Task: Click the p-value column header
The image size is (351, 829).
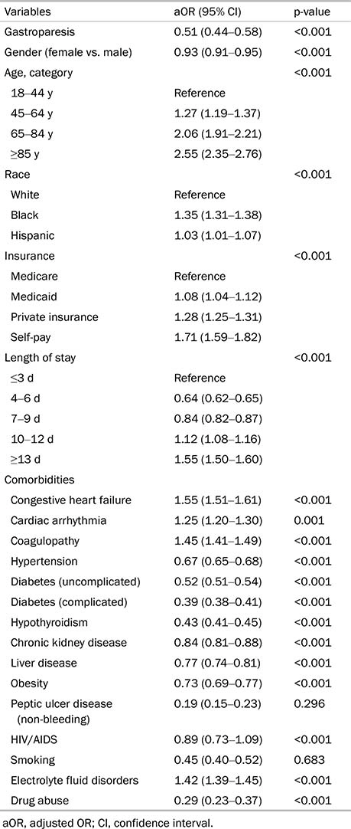Action: 312,11
